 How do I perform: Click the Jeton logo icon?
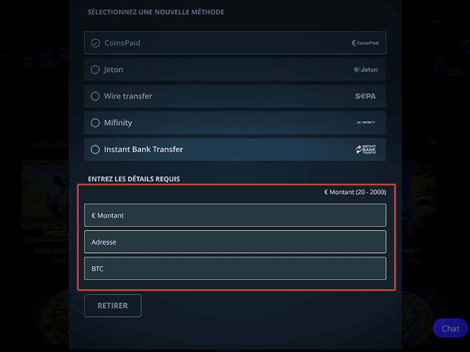(365, 69)
